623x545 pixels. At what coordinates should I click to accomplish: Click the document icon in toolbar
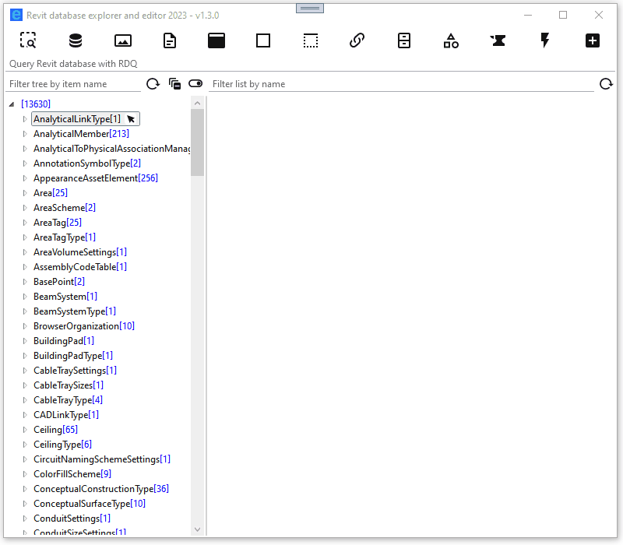[x=170, y=40]
